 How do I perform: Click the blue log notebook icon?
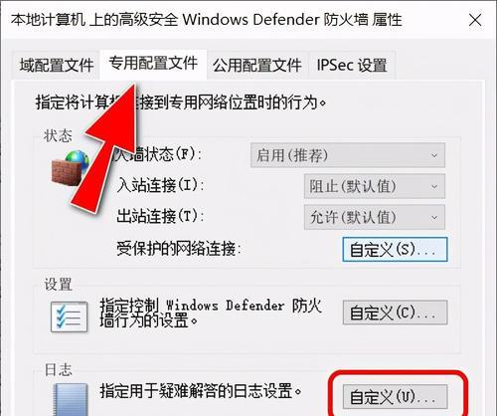[71, 399]
